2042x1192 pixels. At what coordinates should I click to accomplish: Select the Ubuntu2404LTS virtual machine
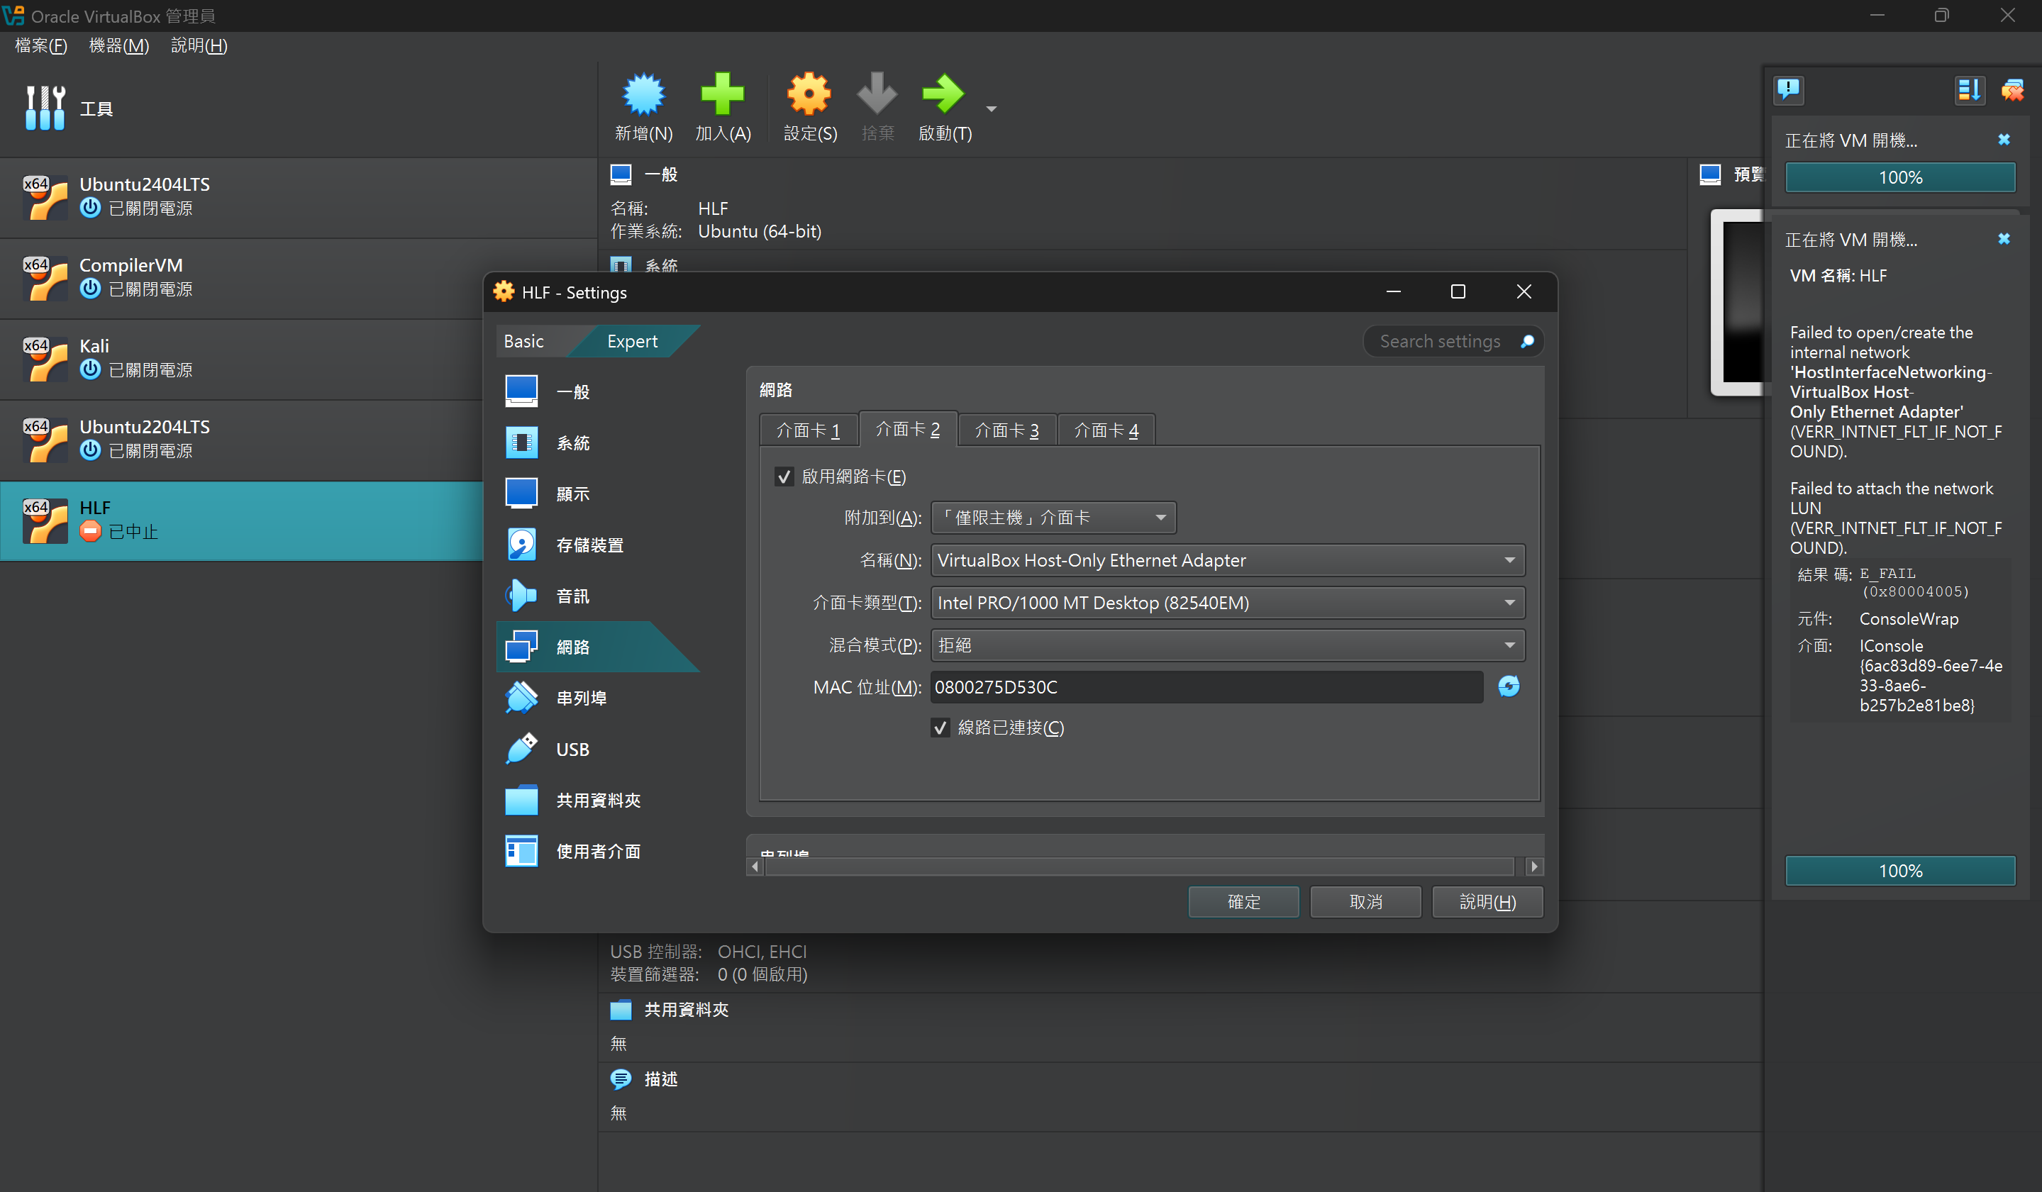tap(298, 197)
